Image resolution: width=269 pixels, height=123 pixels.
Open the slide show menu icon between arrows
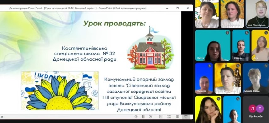click(143, 117)
